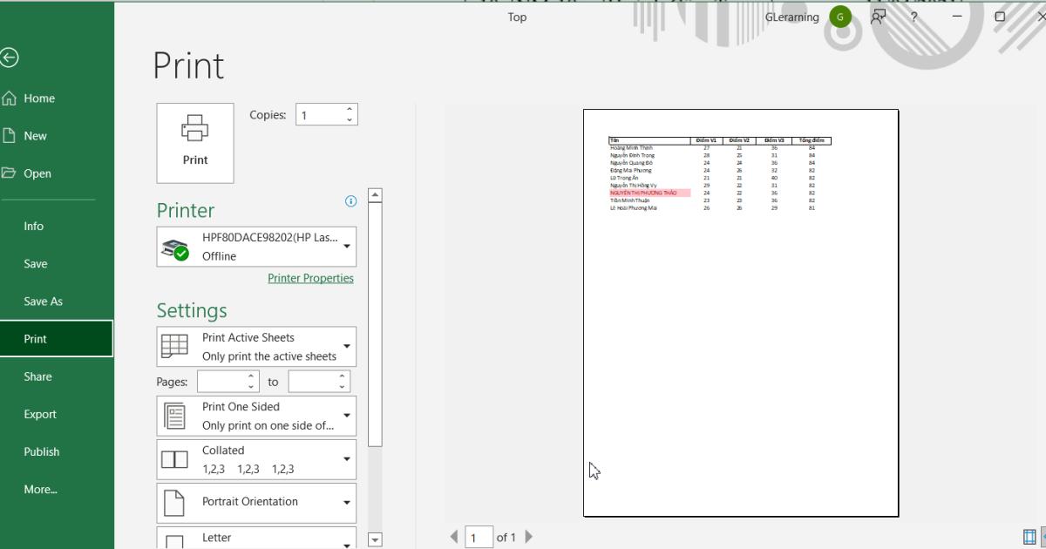Expand the Print Active Sheets dropdown

pos(256,346)
